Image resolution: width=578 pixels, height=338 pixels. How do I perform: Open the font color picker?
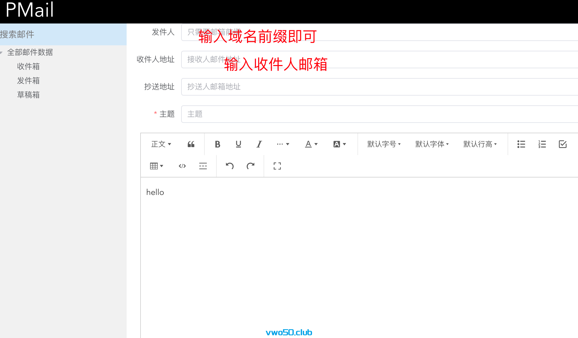[311, 144]
